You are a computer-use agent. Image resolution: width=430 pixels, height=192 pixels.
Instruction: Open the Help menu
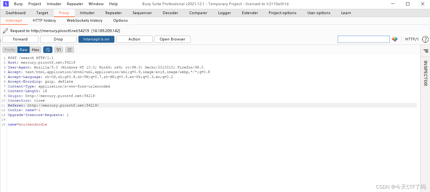pos(114,4)
